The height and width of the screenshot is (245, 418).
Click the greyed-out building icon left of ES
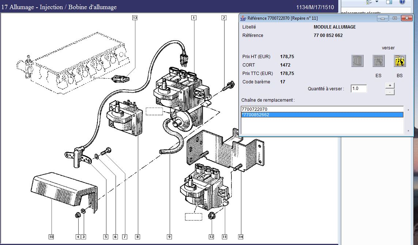tap(357, 61)
